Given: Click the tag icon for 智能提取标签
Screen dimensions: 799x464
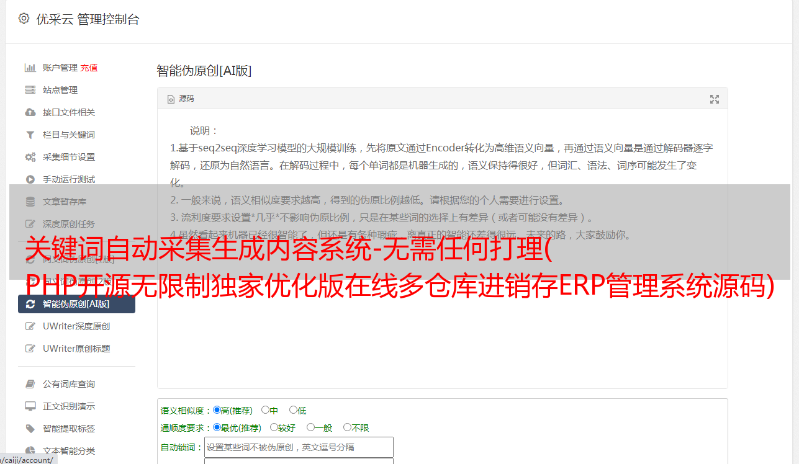Looking at the screenshot, I should pyautogui.click(x=30, y=429).
